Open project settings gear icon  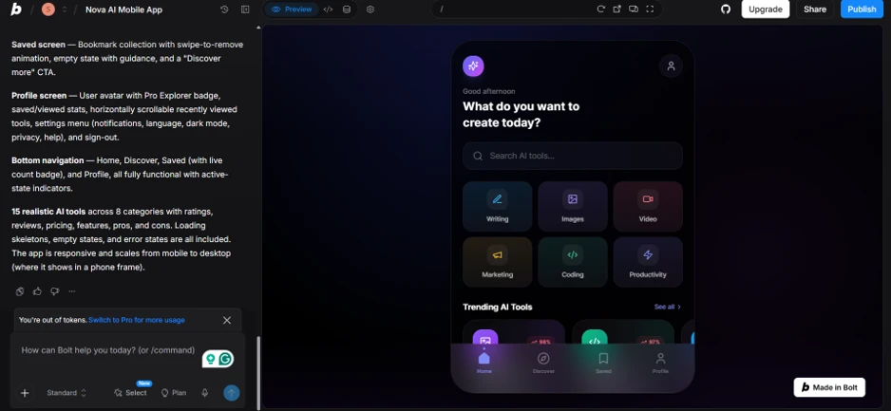(x=370, y=9)
